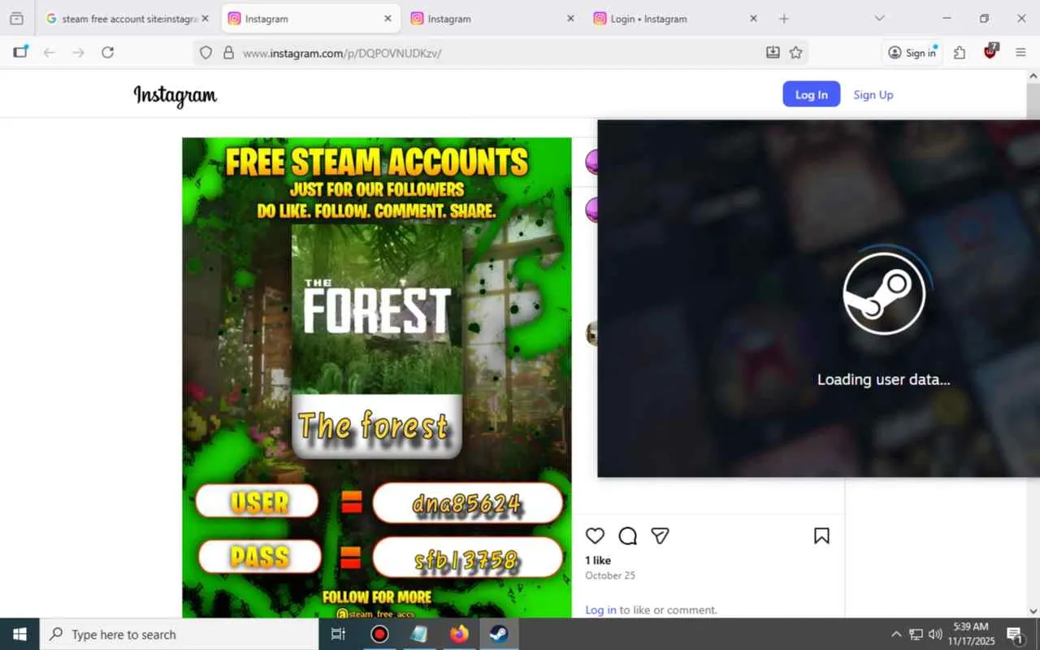Open a new browser tab
The image size is (1040, 650).
[x=784, y=19]
